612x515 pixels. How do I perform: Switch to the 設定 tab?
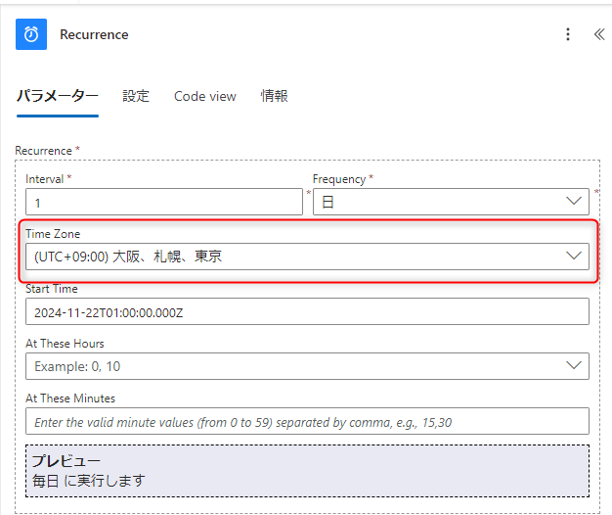point(136,96)
